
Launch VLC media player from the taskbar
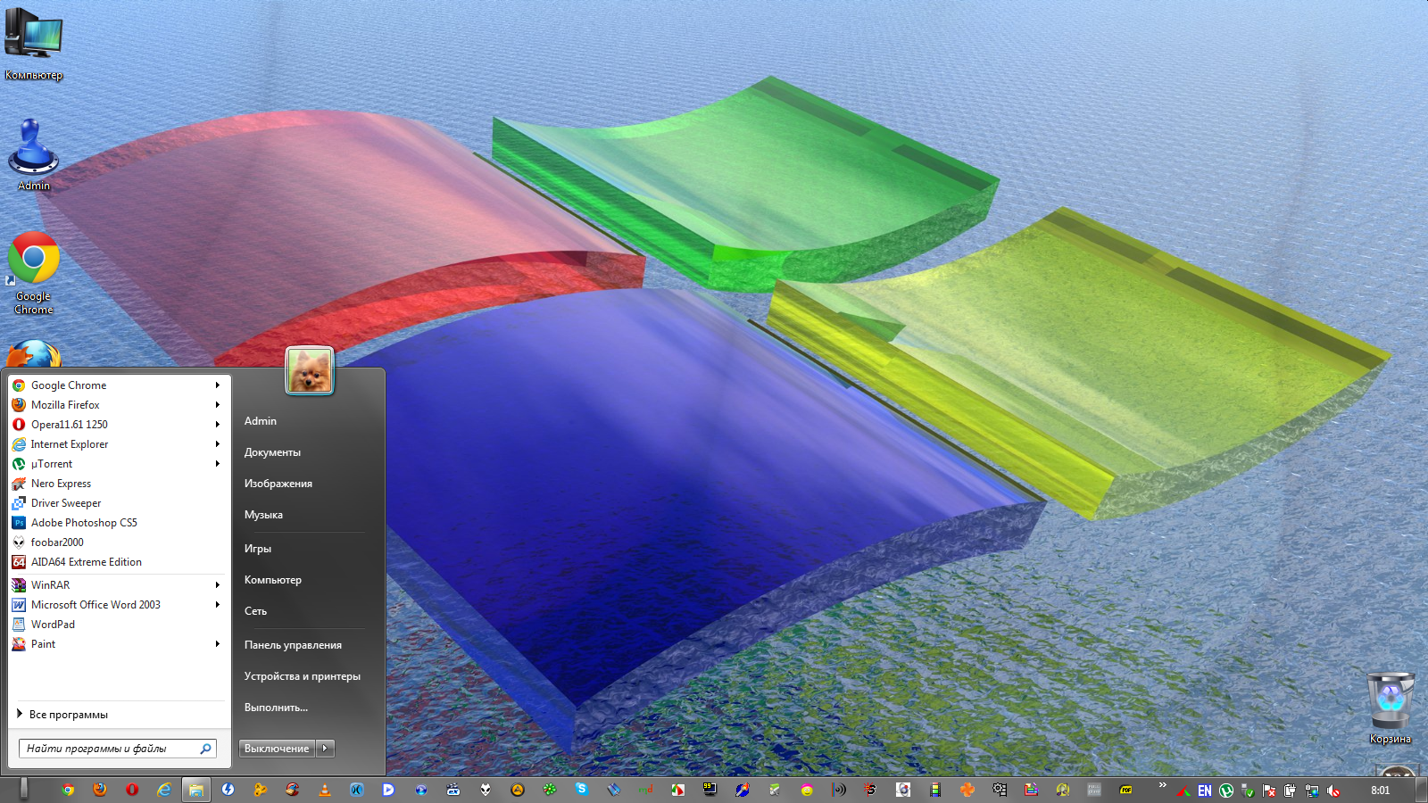(325, 790)
